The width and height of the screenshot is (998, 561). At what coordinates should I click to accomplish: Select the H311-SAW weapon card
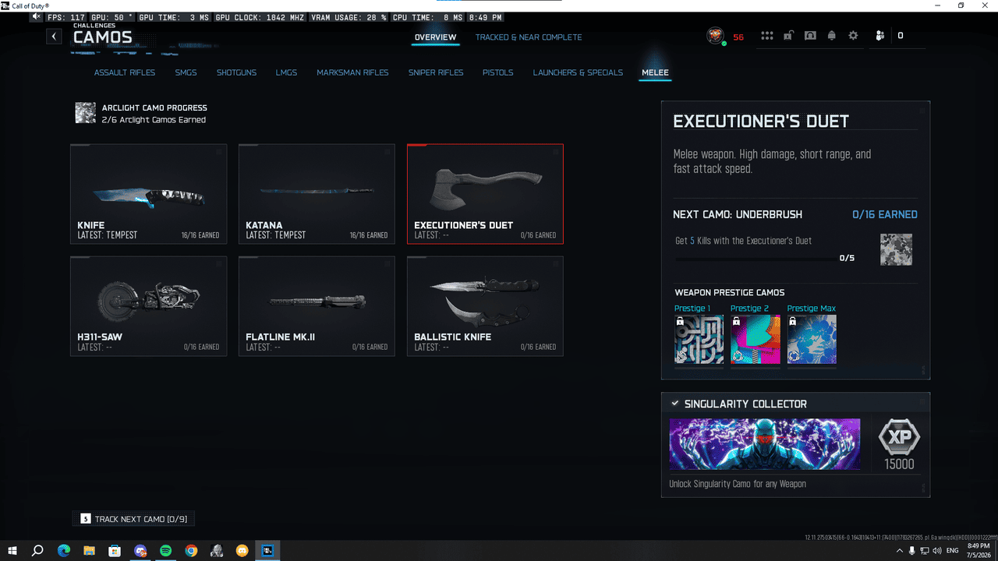click(149, 306)
